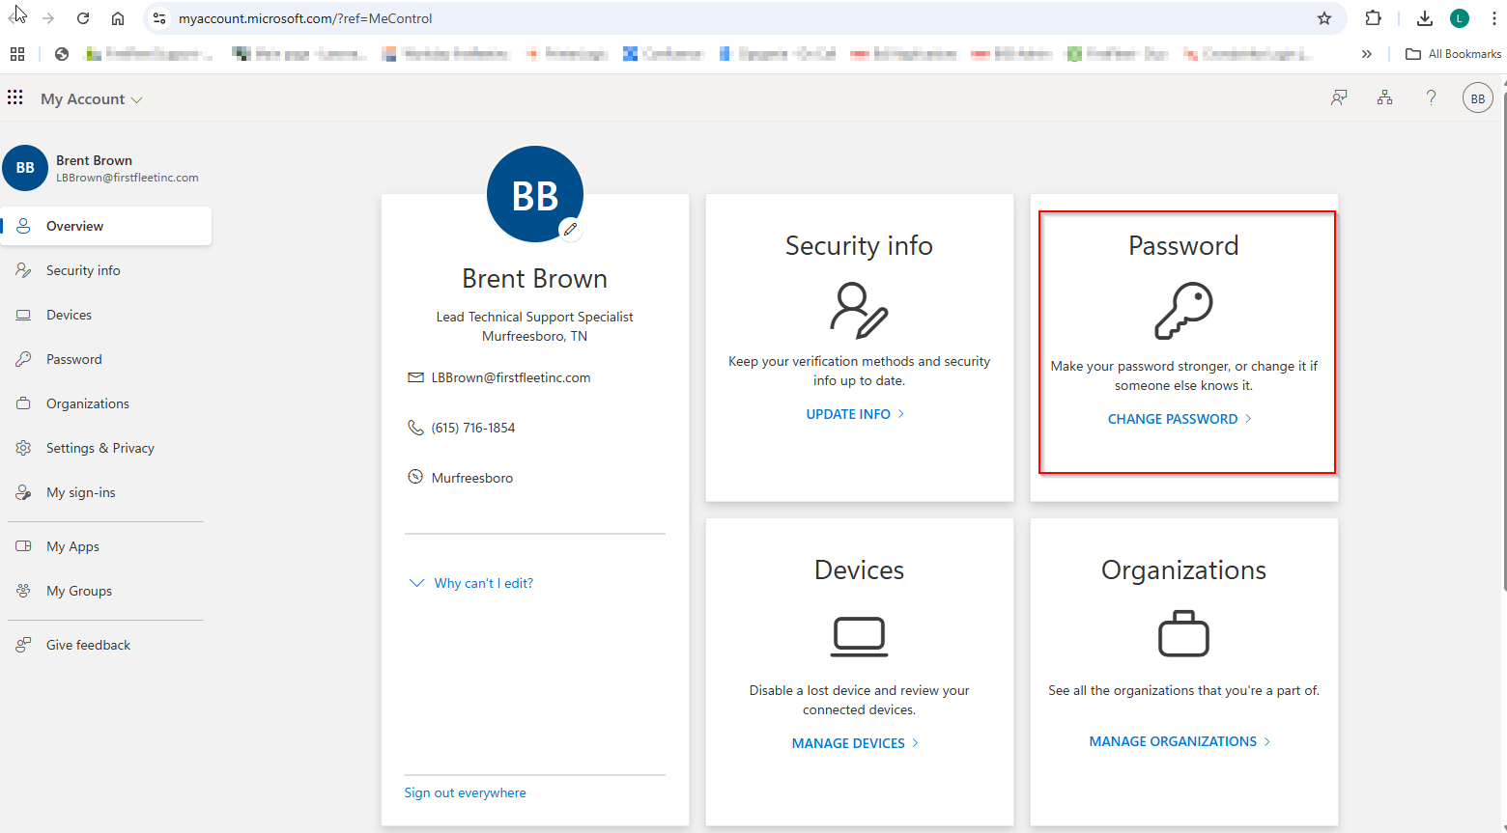Open the browser extensions puzzle icon
1507x833 pixels.
coord(1373,18)
